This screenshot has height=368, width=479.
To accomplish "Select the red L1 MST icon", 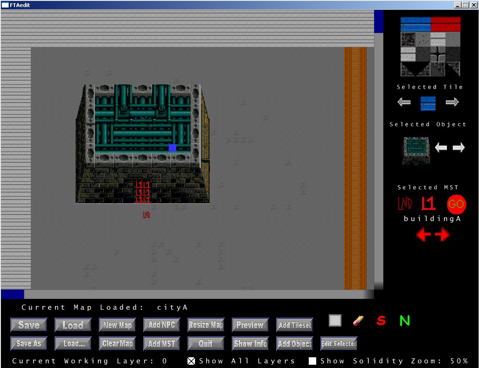I will 428,203.
